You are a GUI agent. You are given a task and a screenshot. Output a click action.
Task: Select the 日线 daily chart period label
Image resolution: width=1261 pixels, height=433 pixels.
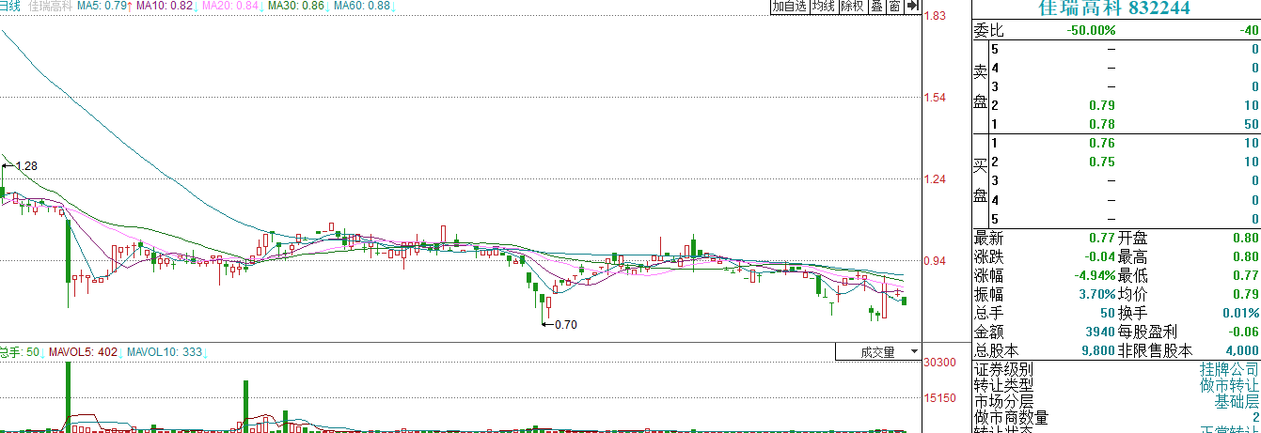[9, 7]
